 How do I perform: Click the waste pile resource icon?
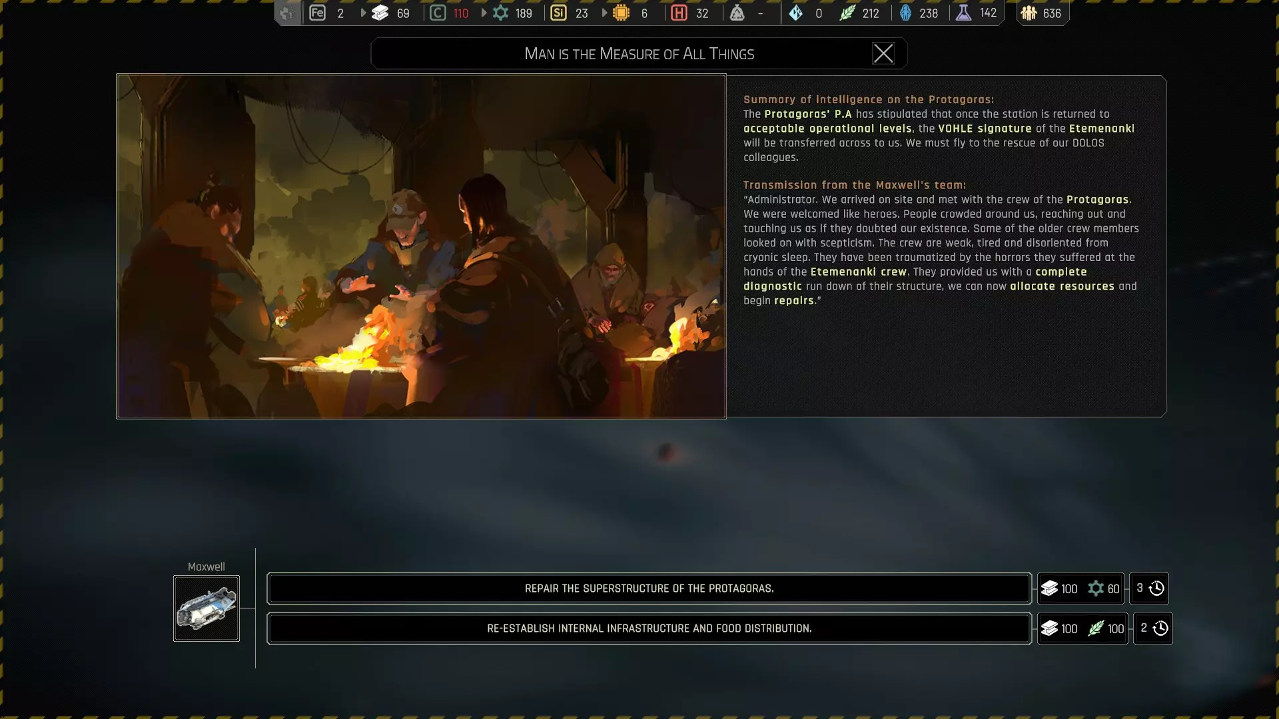[737, 13]
